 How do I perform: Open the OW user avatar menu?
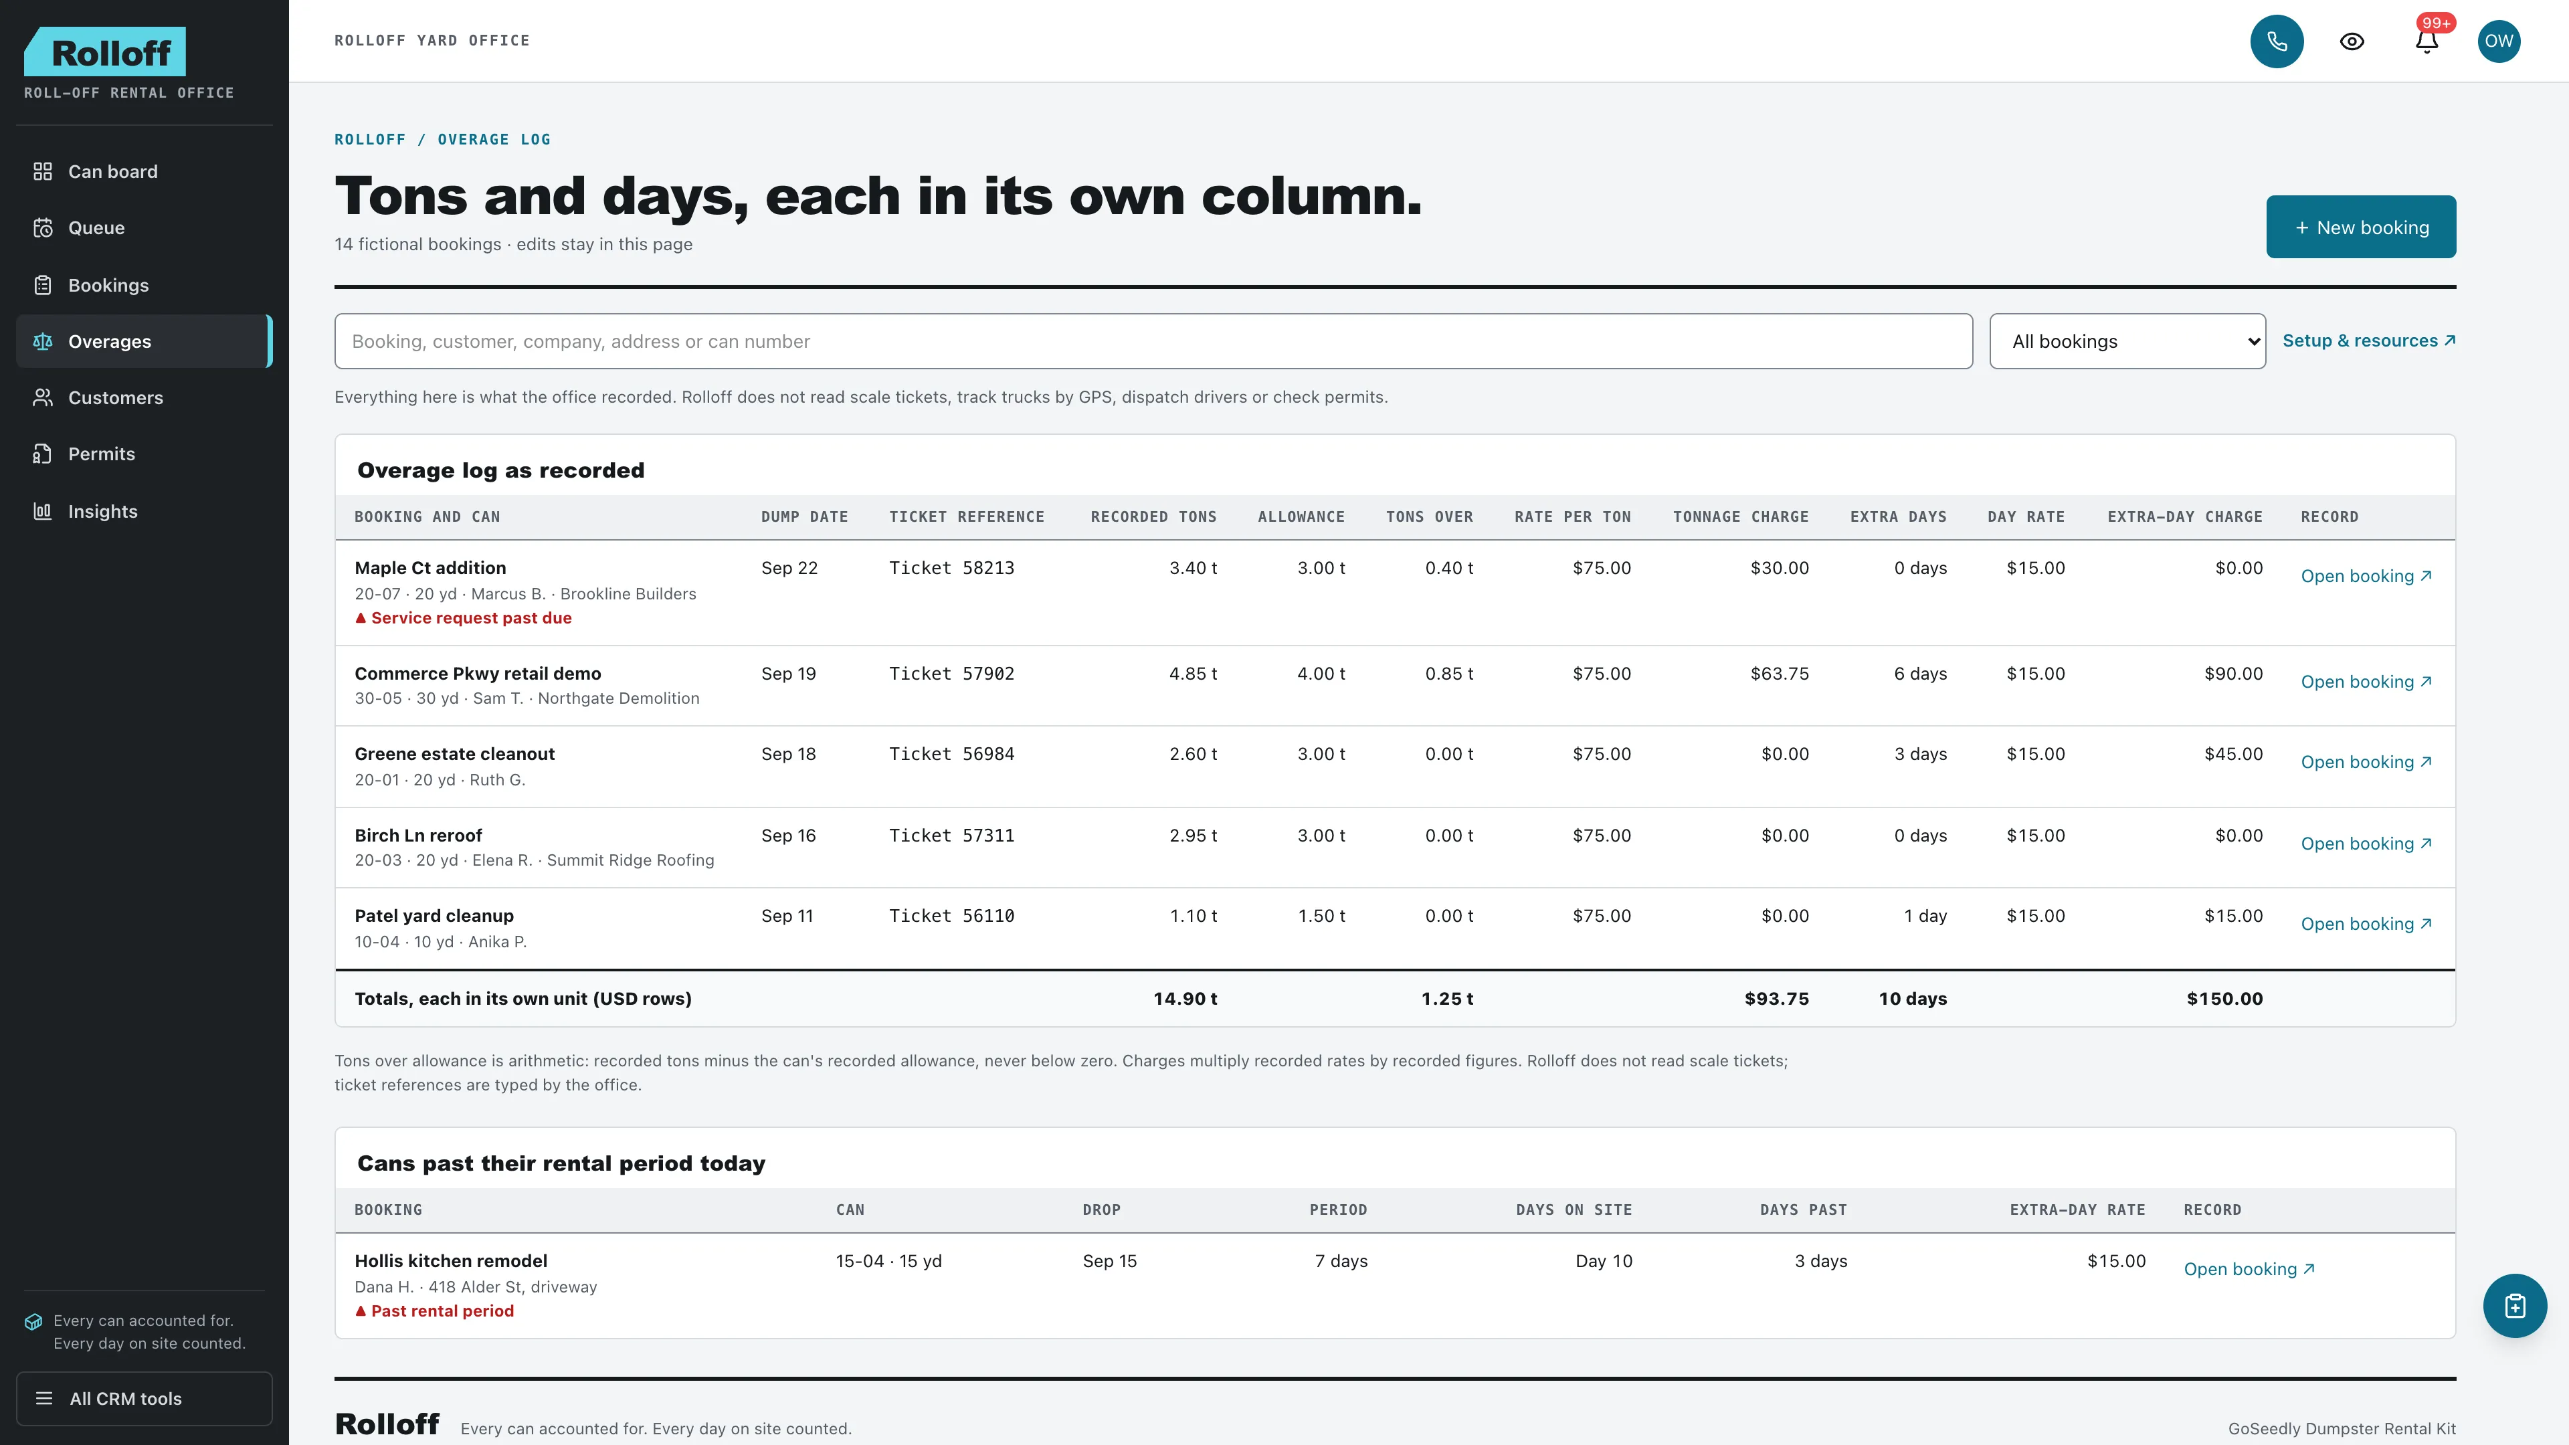(2498, 41)
